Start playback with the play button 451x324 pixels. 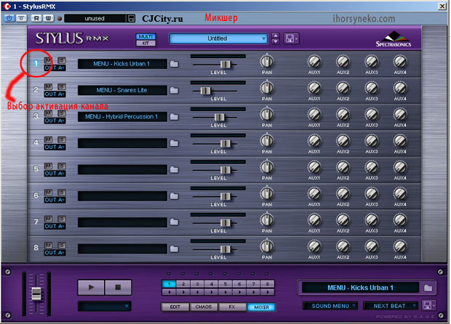(x=91, y=287)
